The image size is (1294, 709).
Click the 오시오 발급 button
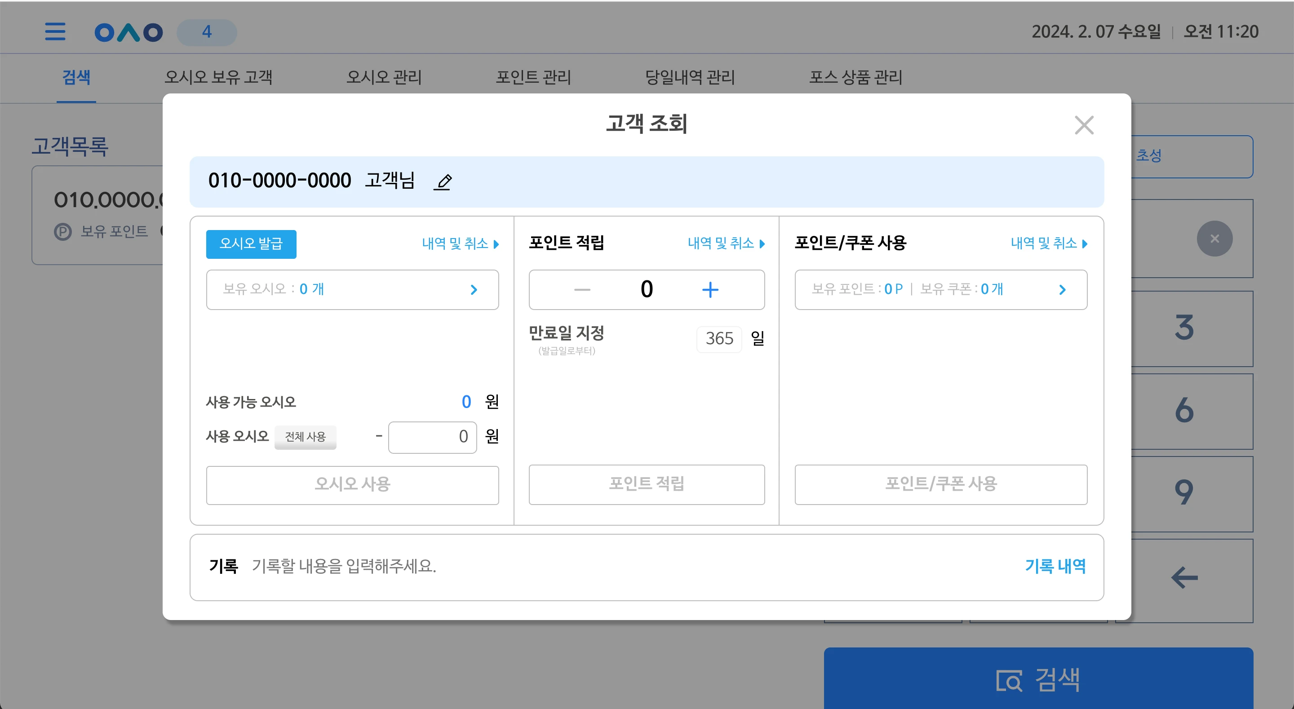coord(251,244)
